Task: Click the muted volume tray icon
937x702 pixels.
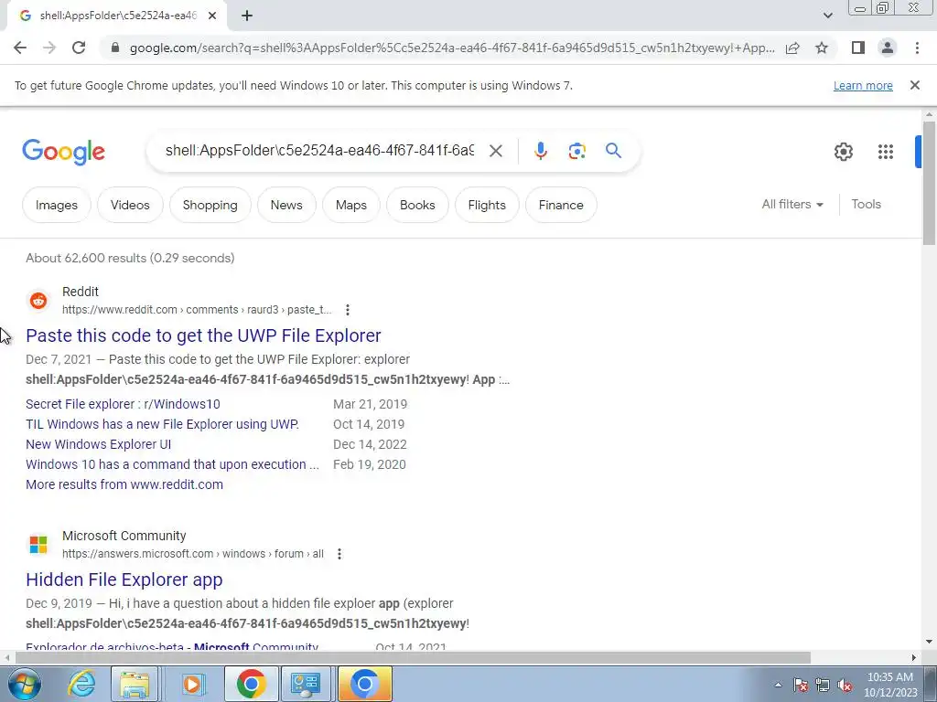Action: tap(845, 685)
